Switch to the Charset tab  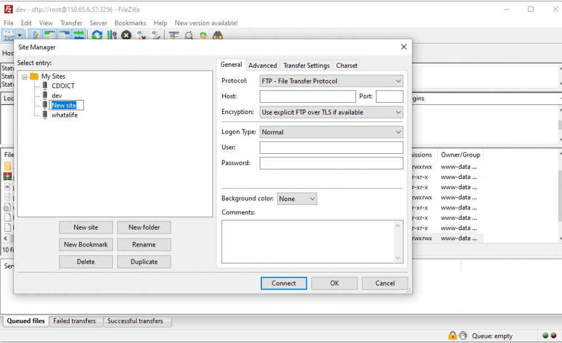(x=347, y=66)
